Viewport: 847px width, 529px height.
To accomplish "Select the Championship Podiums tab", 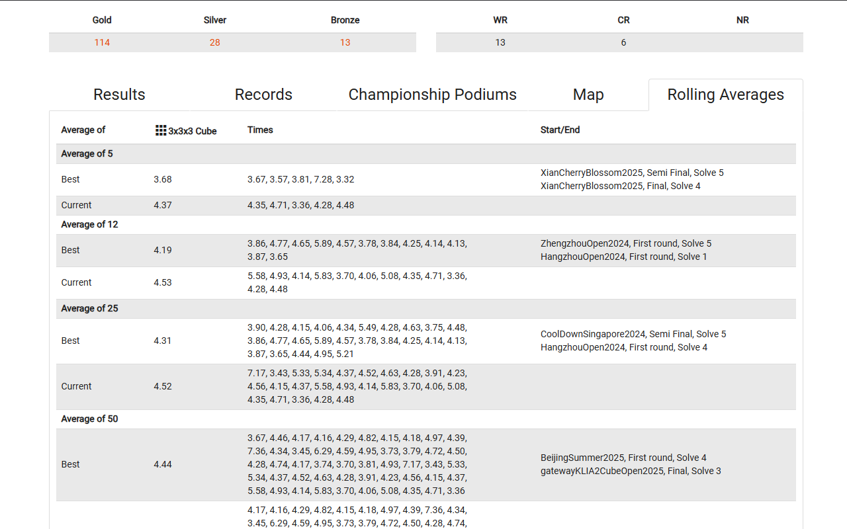I will pyautogui.click(x=432, y=95).
